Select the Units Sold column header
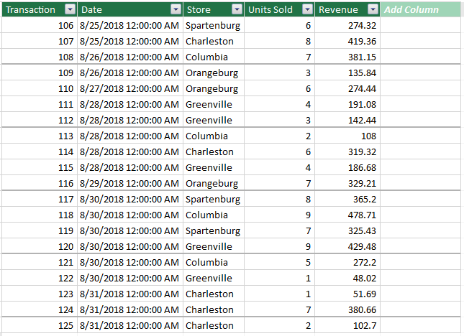 [x=279, y=10]
